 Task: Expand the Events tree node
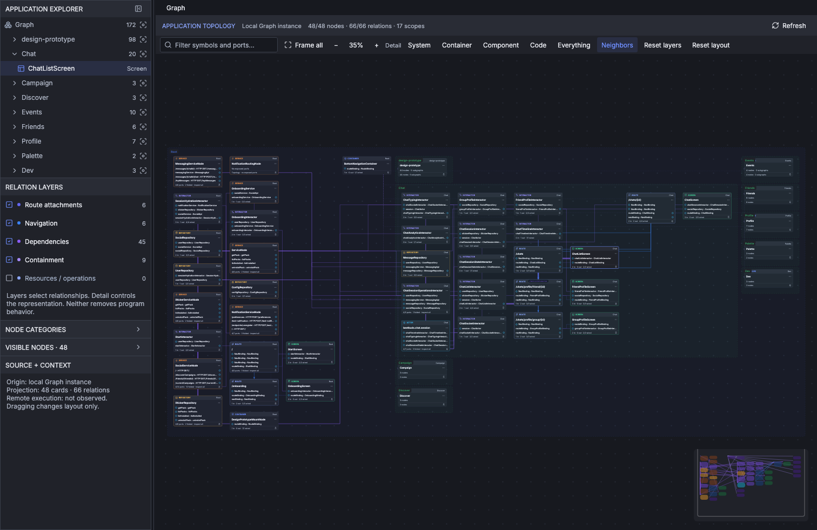(x=15, y=112)
